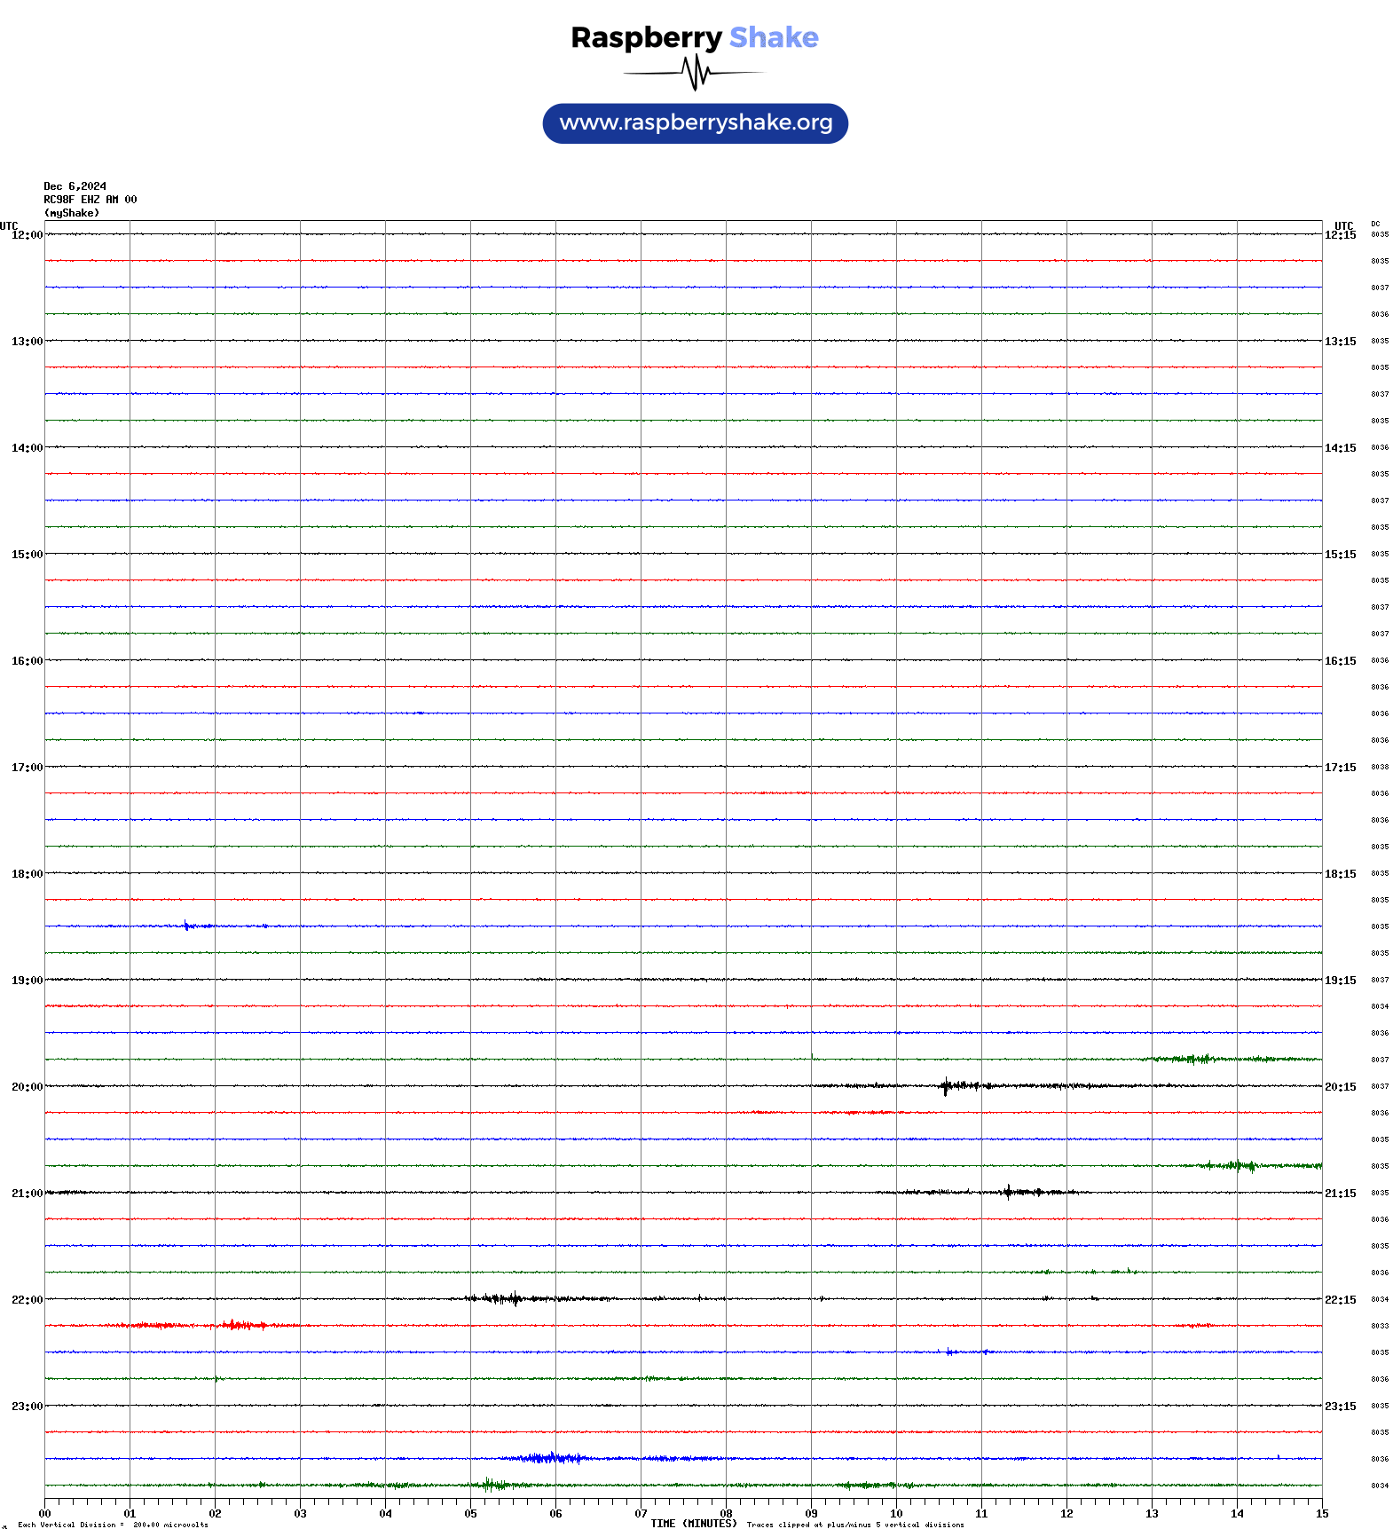
Task: Click the Traces clipped at plus/minus note
Action: coord(855,1525)
